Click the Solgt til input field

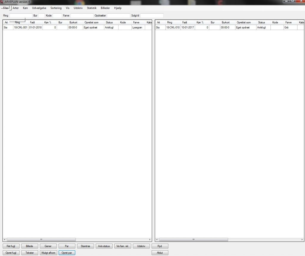tap(152, 15)
